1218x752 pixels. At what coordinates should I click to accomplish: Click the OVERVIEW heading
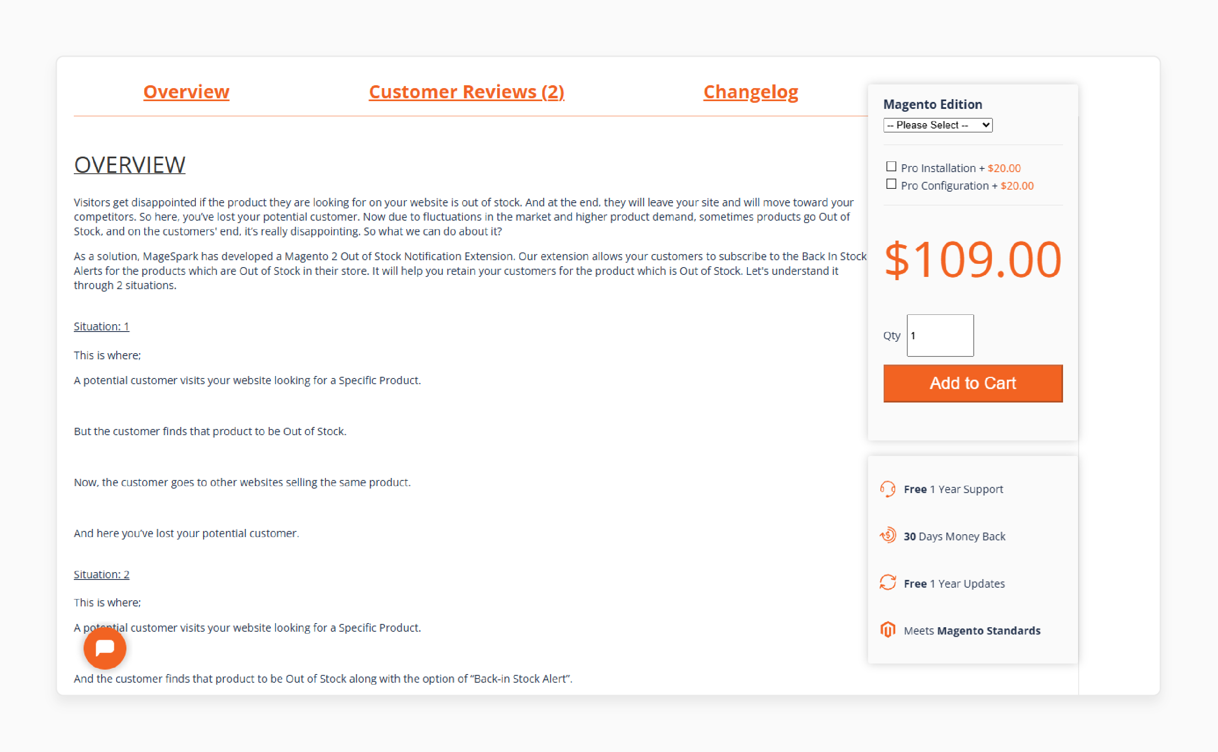coord(130,165)
